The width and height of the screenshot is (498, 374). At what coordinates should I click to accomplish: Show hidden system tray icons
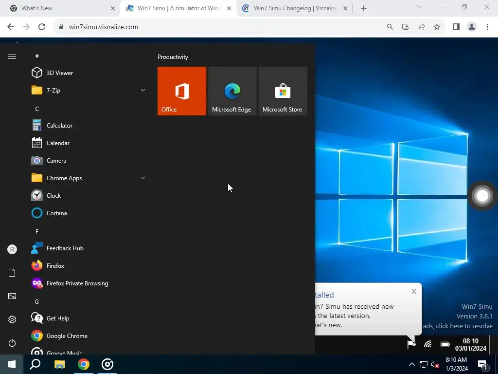[x=411, y=364]
